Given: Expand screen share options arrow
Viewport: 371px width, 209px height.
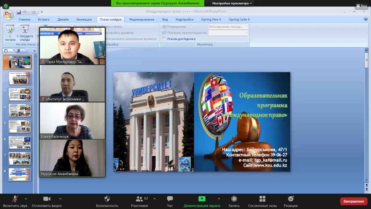Looking at the screenshot, I should tap(219, 199).
